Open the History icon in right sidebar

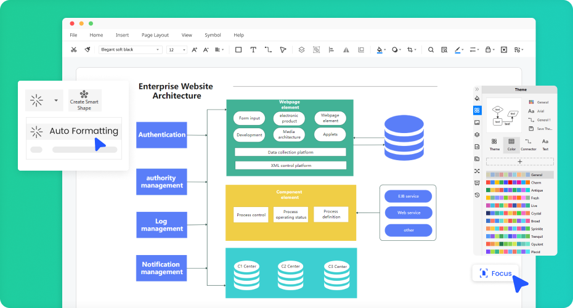(477, 195)
